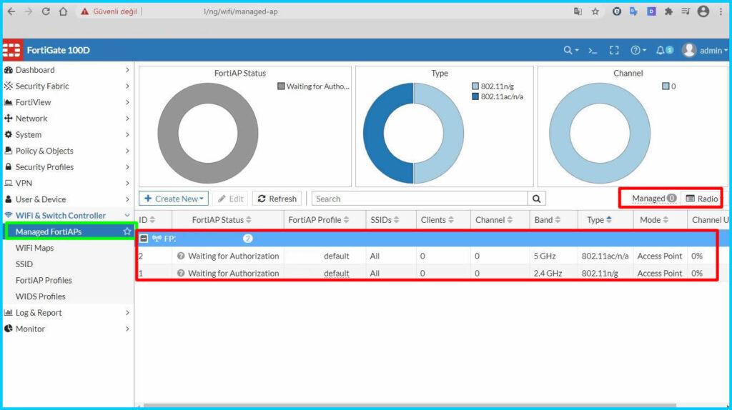The width and height of the screenshot is (732, 410).
Task: Open browser home page icon
Action: tap(63, 11)
